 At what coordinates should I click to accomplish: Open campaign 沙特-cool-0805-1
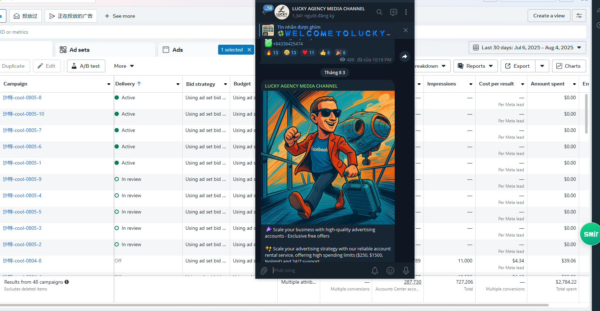22,163
